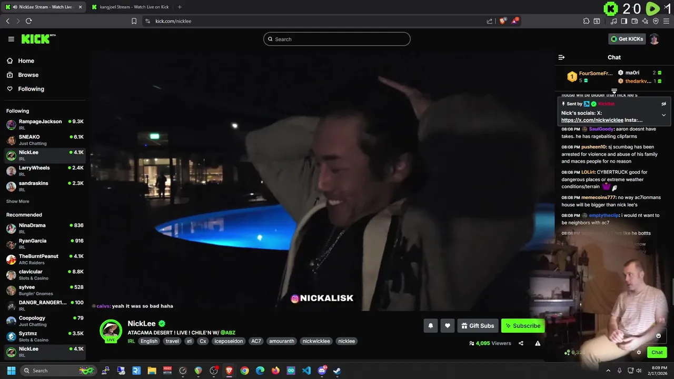Image resolution: width=674 pixels, height=379 pixels.
Task: Follow NickLee with the heart button
Action: tap(448, 326)
